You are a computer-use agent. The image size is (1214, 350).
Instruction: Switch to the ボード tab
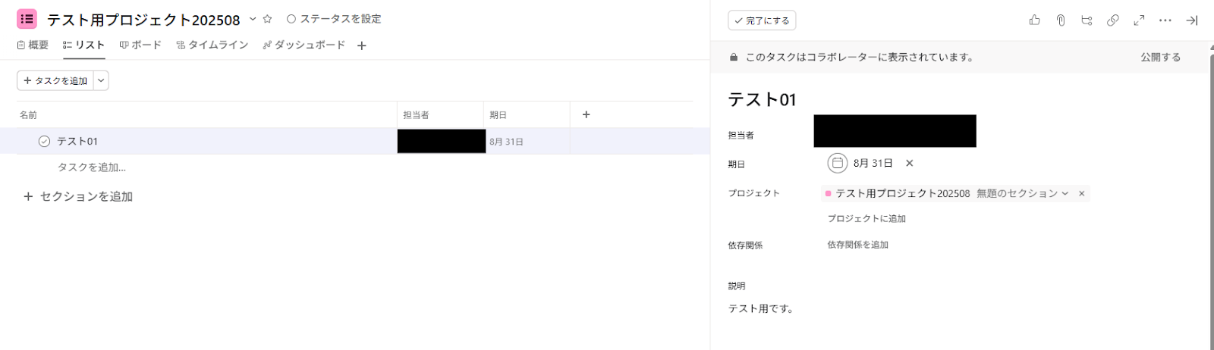pos(140,45)
